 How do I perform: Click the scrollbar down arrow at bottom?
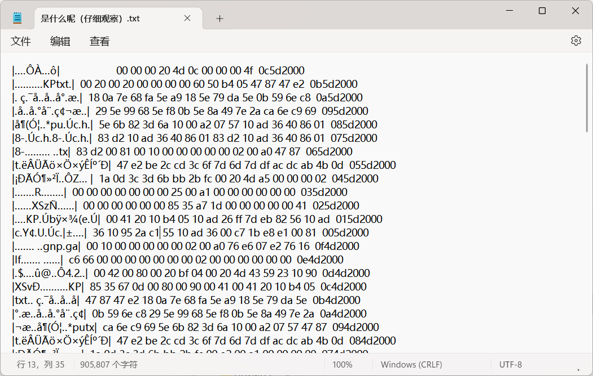(578, 370)
